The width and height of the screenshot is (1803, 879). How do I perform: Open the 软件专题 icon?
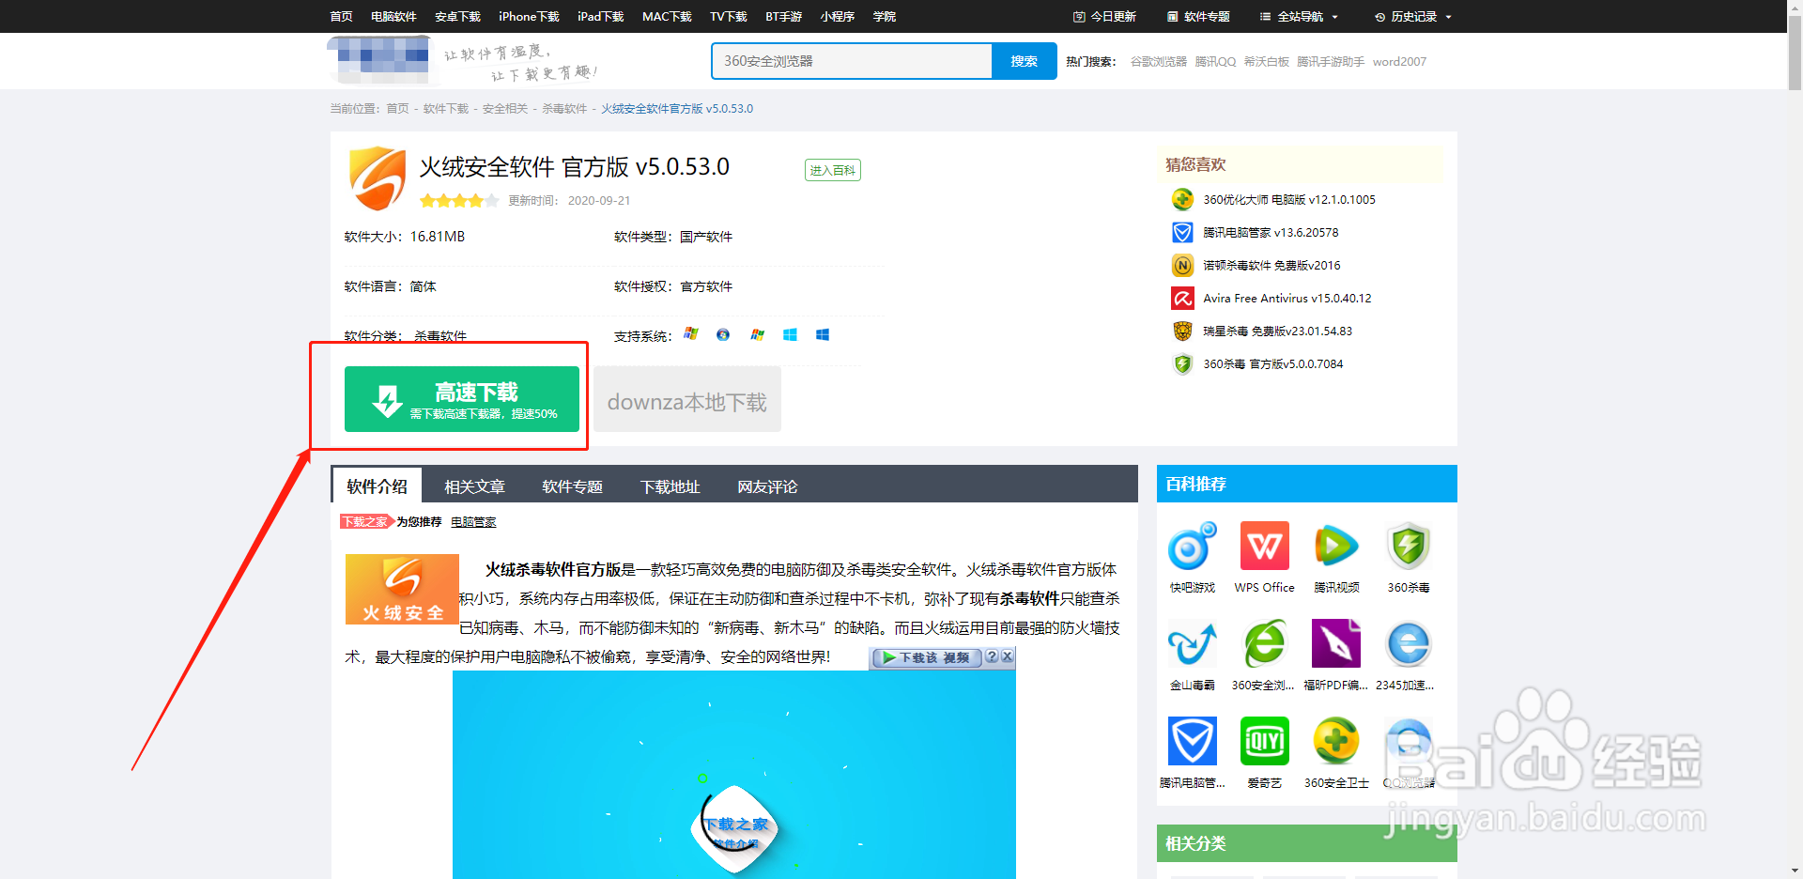coord(1171,16)
